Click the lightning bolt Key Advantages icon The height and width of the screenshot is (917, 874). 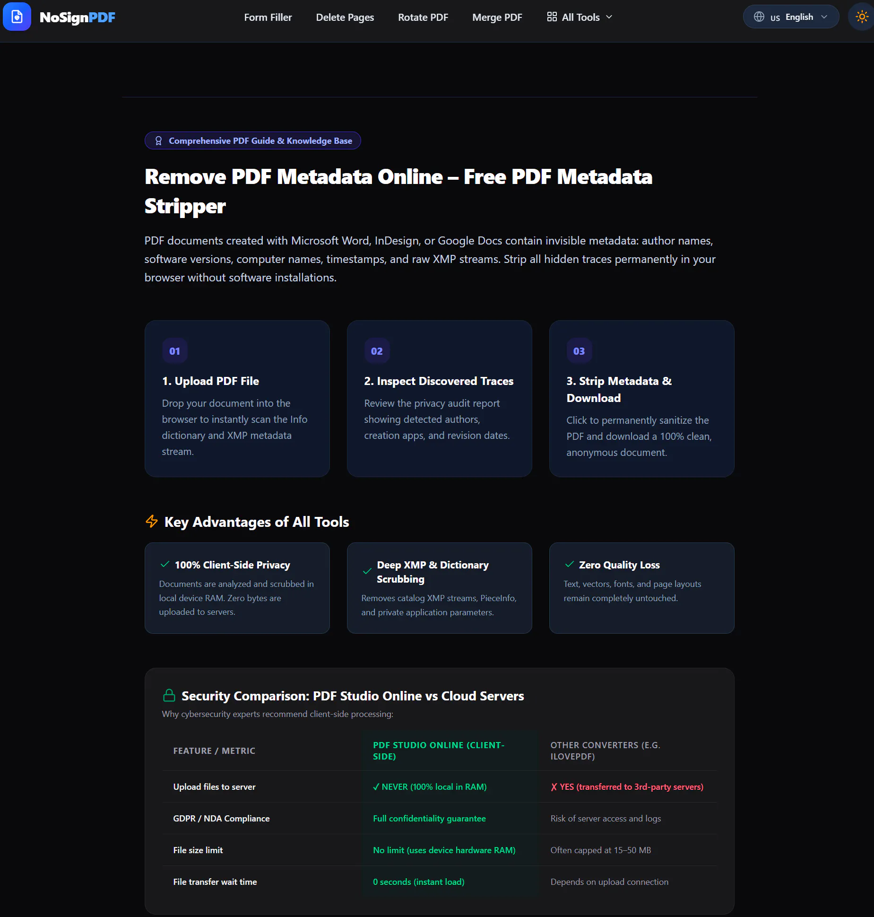point(151,522)
